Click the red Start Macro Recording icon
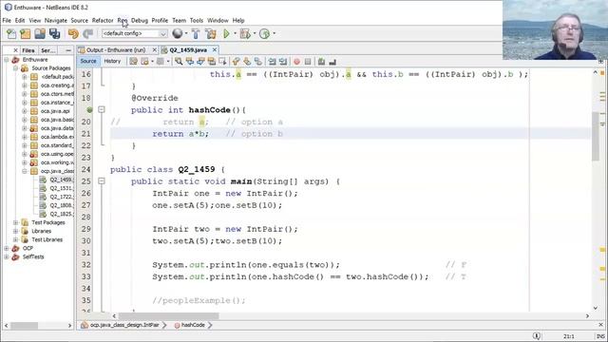This screenshot has width=608, height=342. (296, 61)
